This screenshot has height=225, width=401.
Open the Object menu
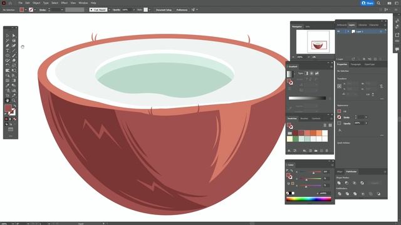click(x=36, y=2)
